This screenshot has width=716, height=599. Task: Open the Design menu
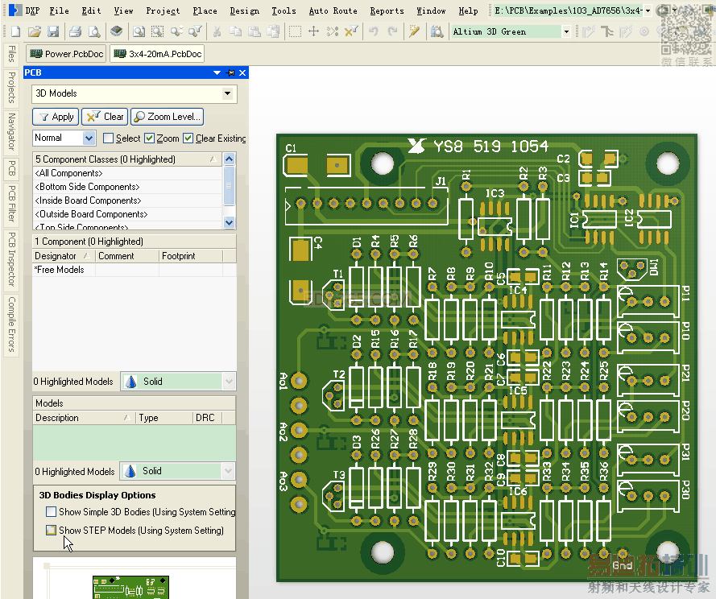click(244, 10)
